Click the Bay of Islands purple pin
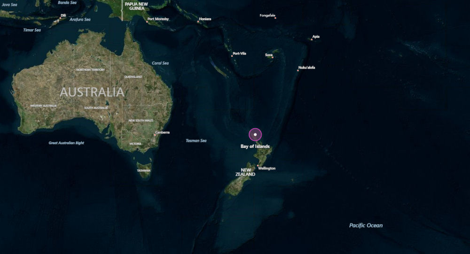This screenshot has height=254, width=470. [255, 134]
